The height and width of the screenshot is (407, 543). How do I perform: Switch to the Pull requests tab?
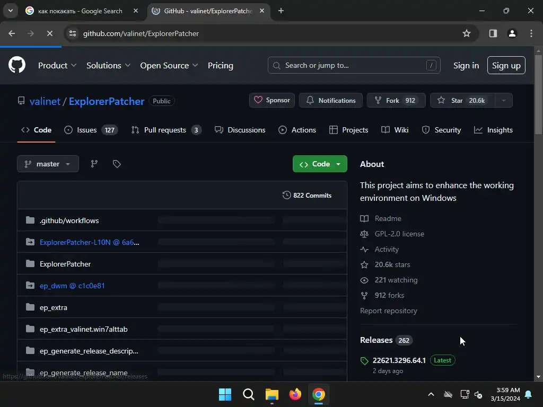[166, 130]
